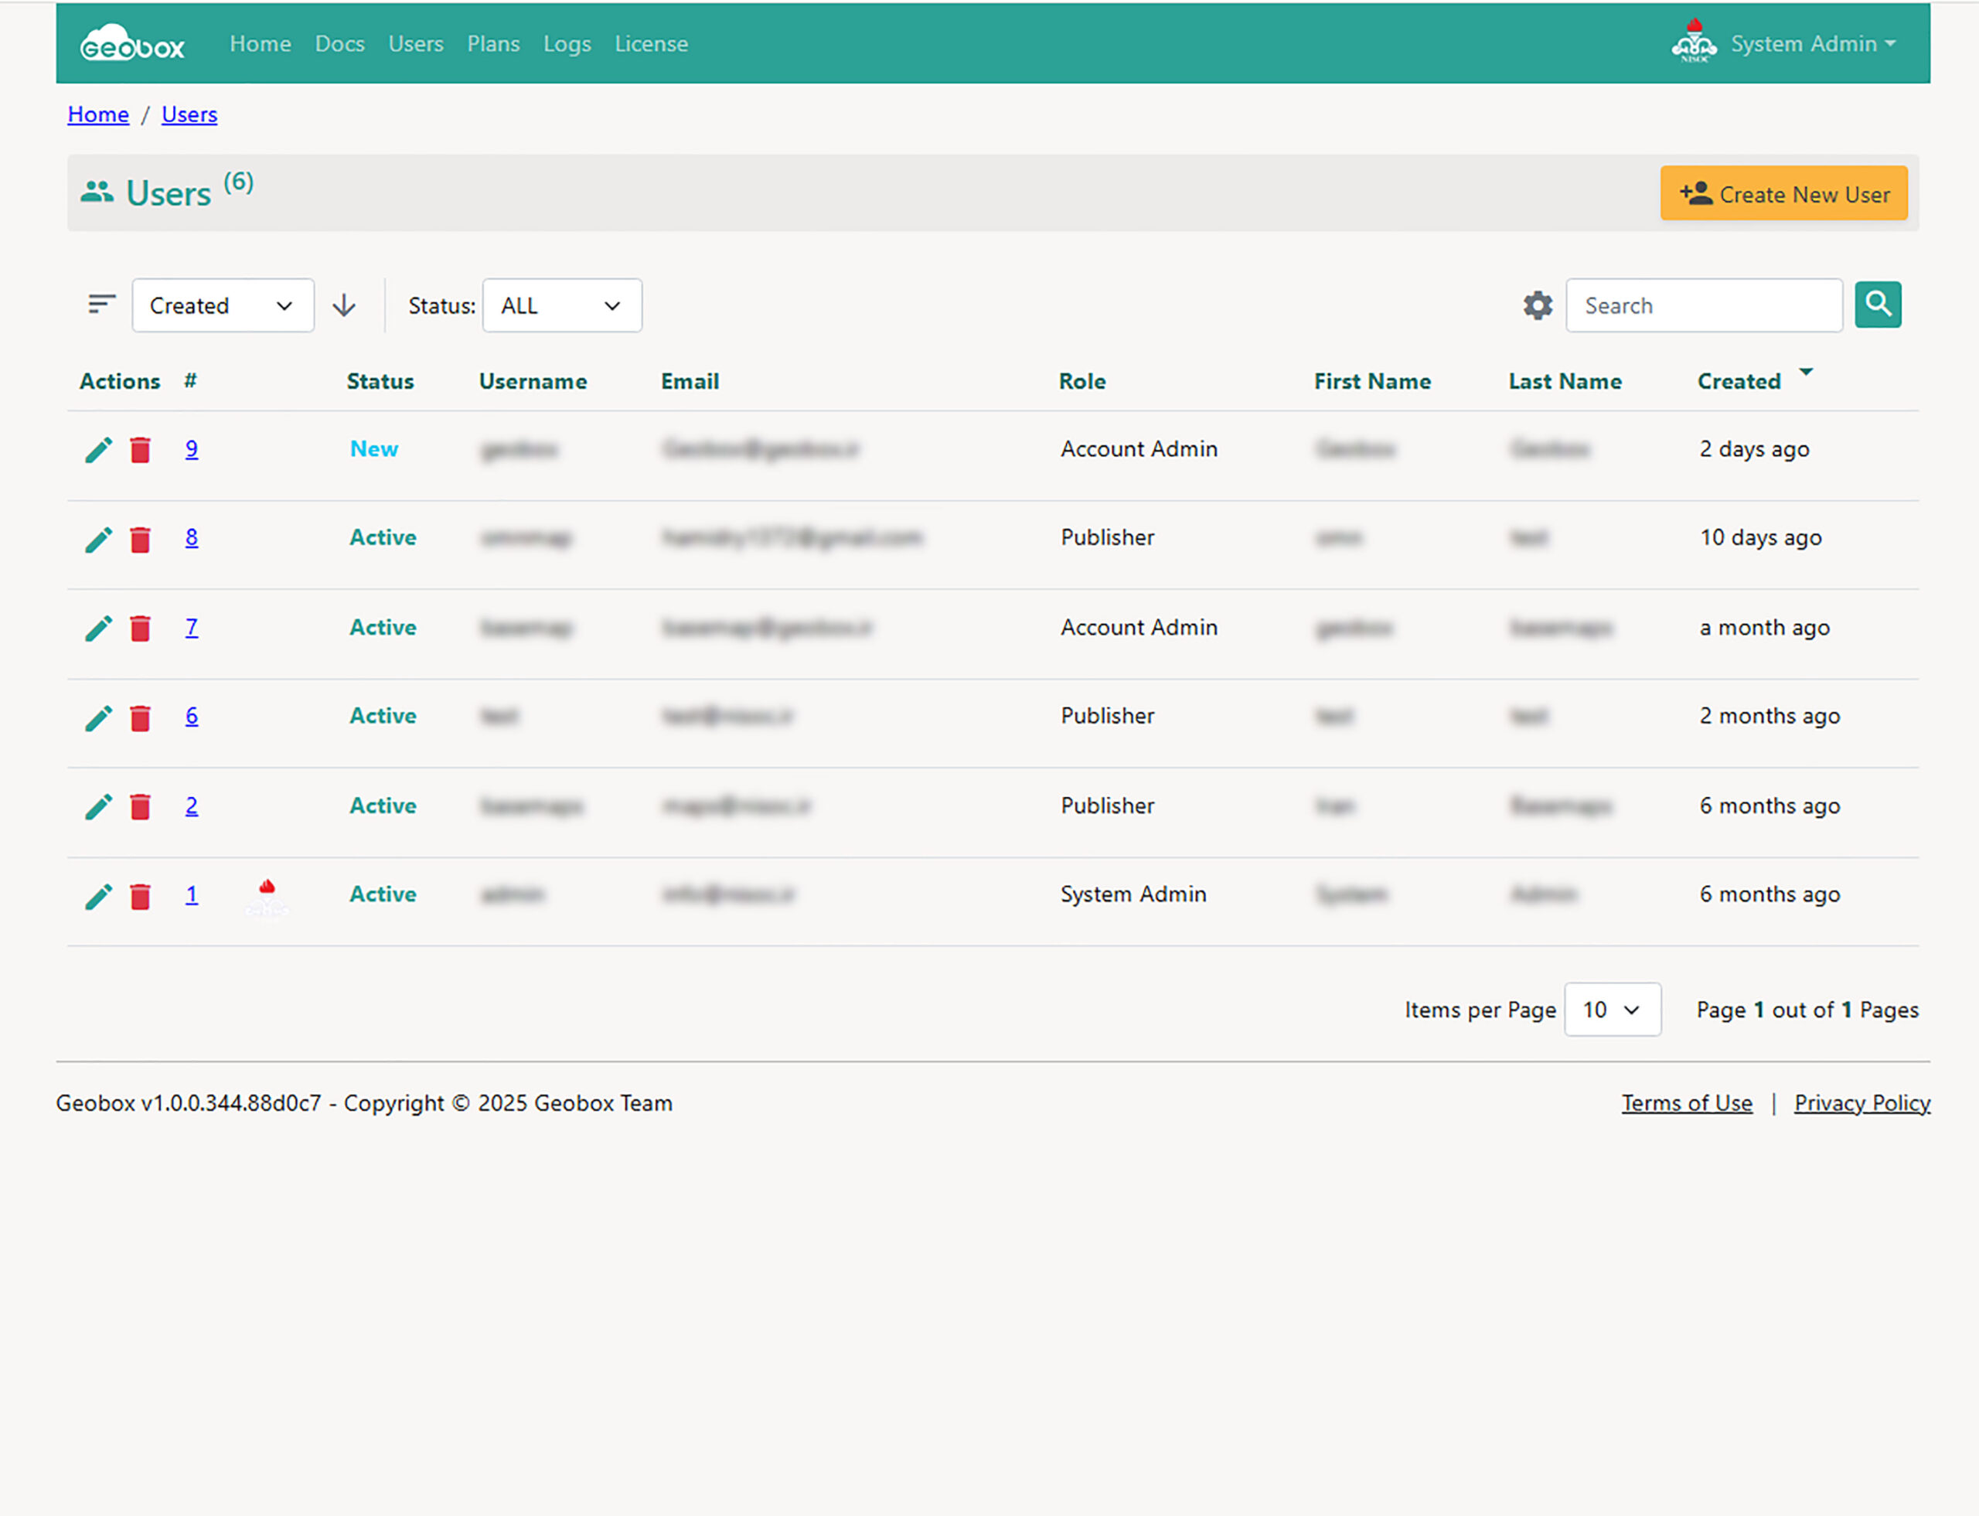This screenshot has height=1516, width=1979.
Task: Delete user 8 with the trash icon
Action: pyautogui.click(x=140, y=540)
